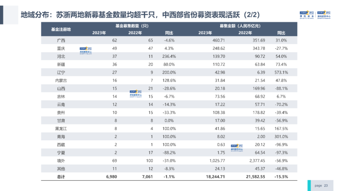The image size is (339, 191).
Task: Select the 1,025.77 amount in 境外 row
Action: (x=217, y=161)
